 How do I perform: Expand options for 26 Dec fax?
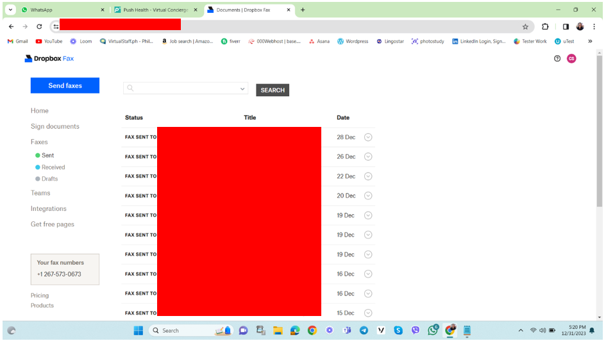pos(368,157)
